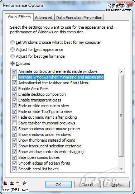Select Adjust for best appearance
This screenshot has width=135, height=194.
pos(13,49)
